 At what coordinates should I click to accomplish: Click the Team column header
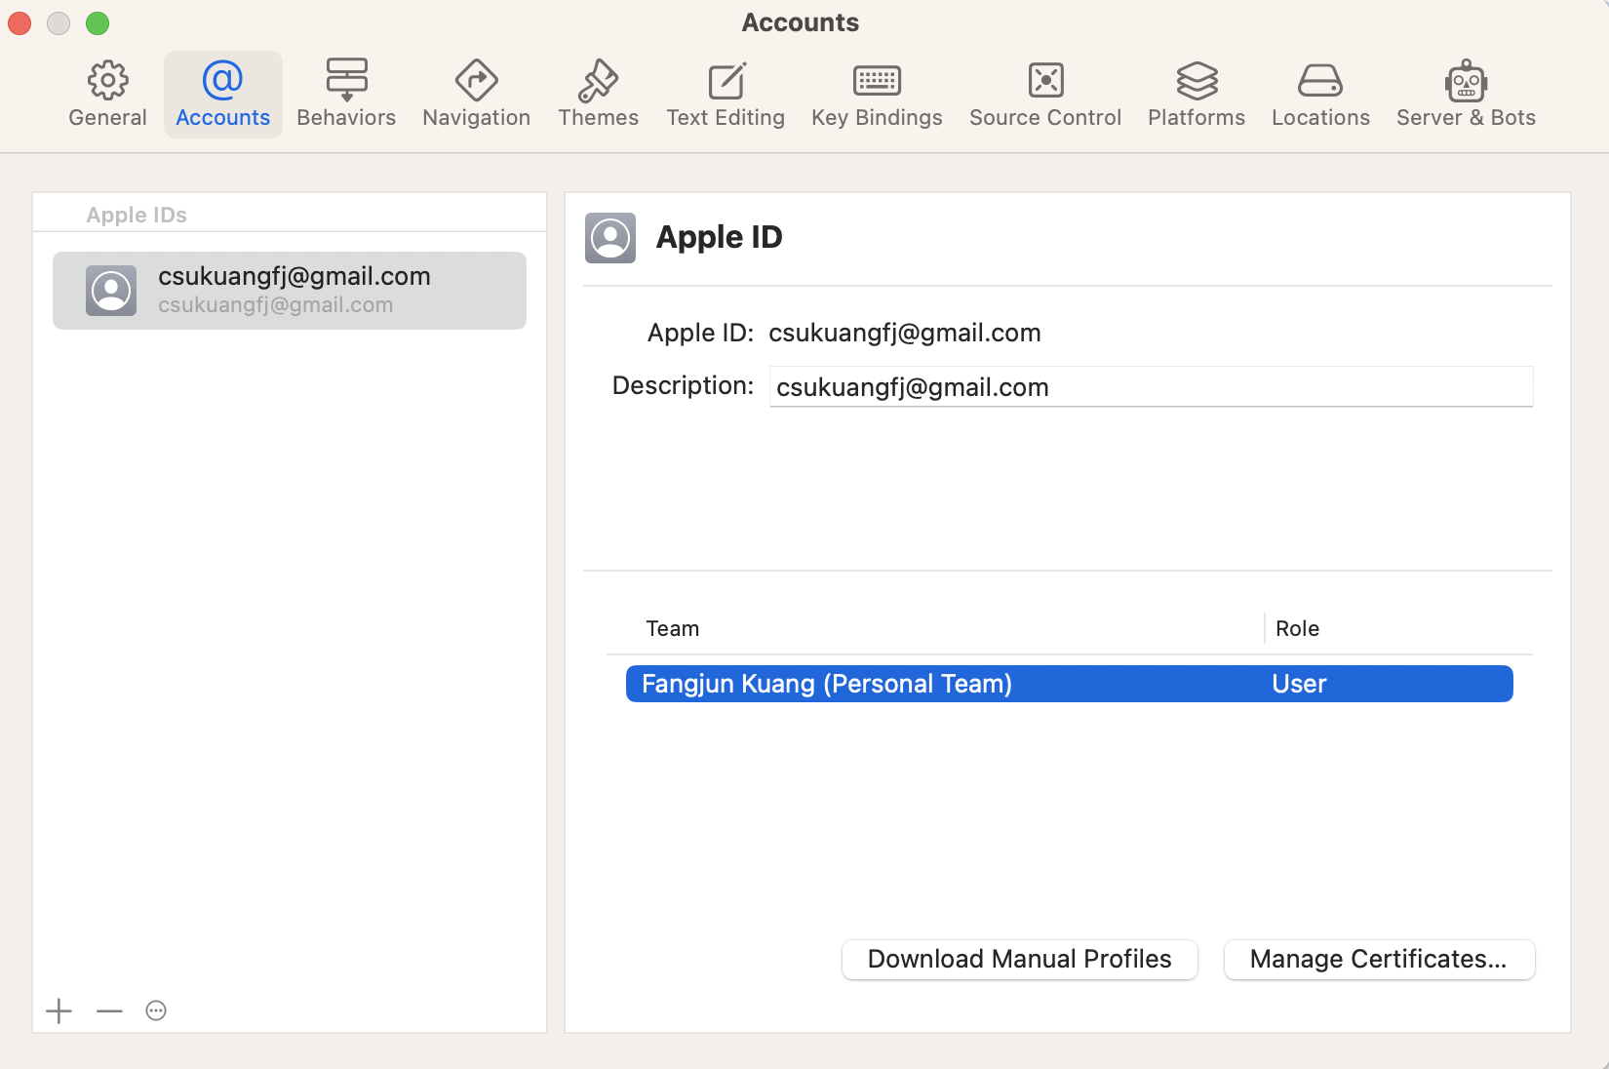coord(672,629)
